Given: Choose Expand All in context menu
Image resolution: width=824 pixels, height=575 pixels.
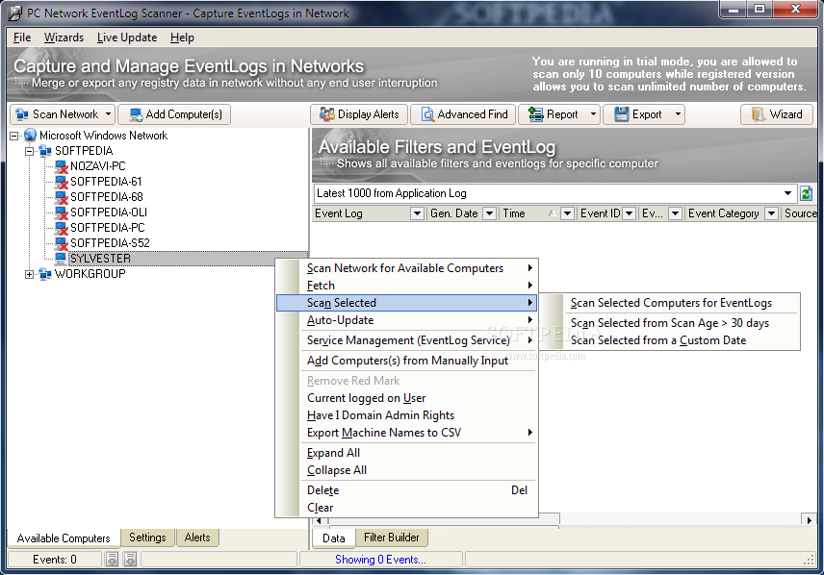Looking at the screenshot, I should 407,453.
